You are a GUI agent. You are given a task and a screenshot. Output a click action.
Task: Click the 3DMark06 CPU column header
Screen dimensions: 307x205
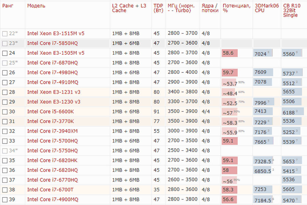[x=265, y=8]
